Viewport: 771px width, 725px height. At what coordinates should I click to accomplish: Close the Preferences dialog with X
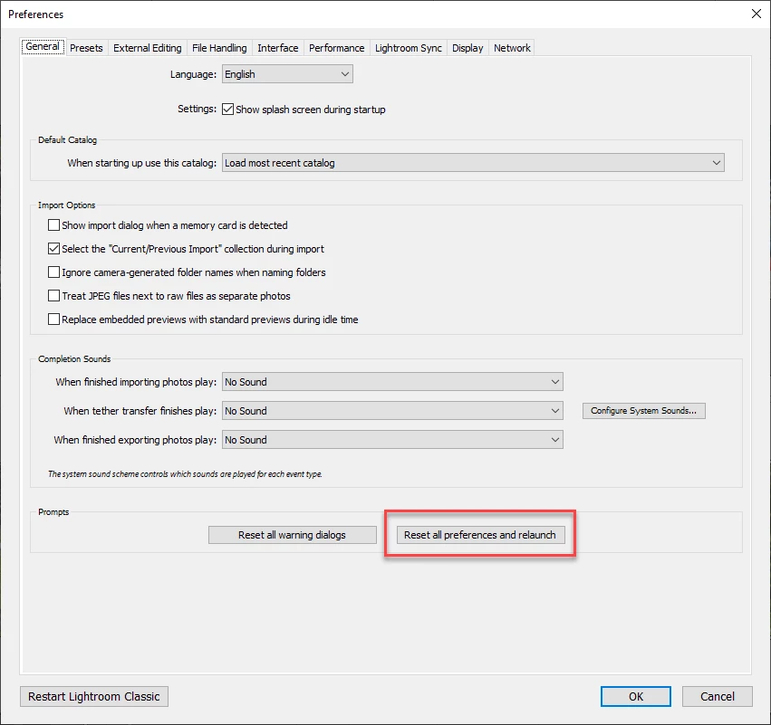point(757,14)
